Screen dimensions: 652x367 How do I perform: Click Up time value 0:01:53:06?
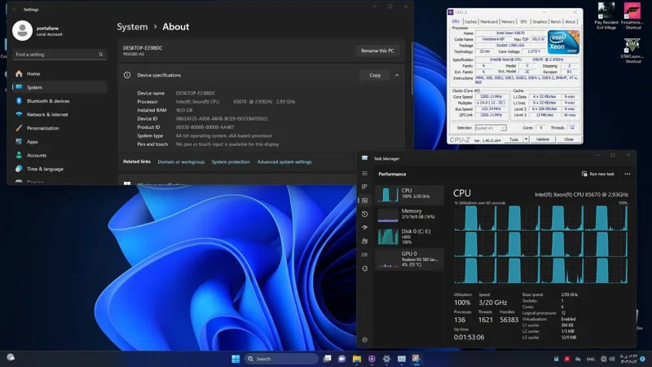tap(469, 337)
